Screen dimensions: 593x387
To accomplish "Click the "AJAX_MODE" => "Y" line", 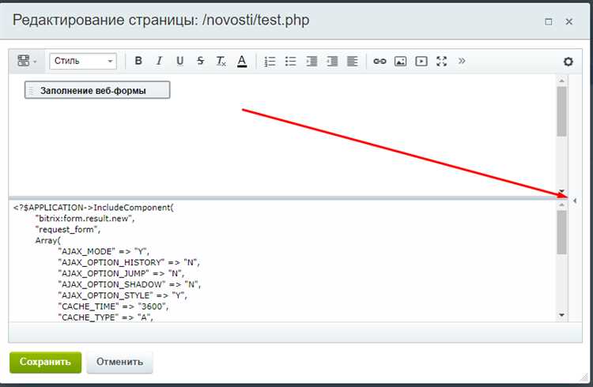I will (x=104, y=251).
